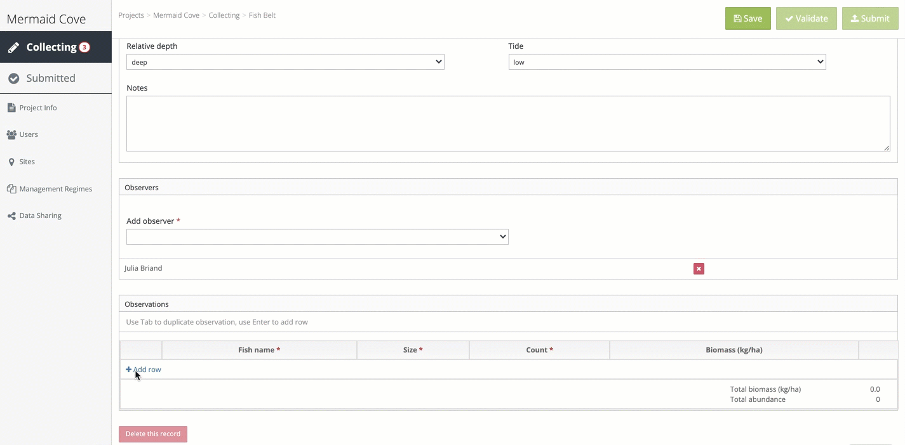Click the Project Info document icon
The image size is (905, 445).
(11, 108)
